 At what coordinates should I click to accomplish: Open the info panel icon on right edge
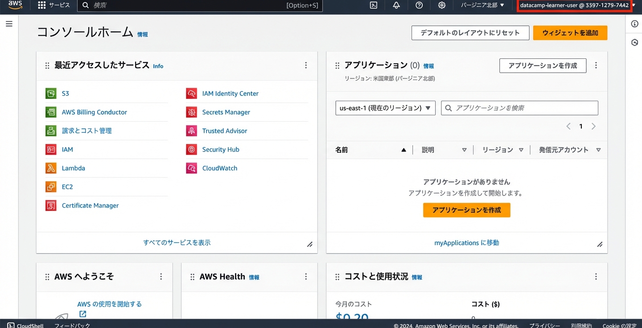pyautogui.click(x=635, y=24)
